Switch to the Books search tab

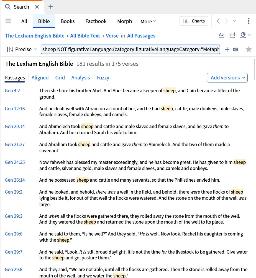tap(68, 21)
